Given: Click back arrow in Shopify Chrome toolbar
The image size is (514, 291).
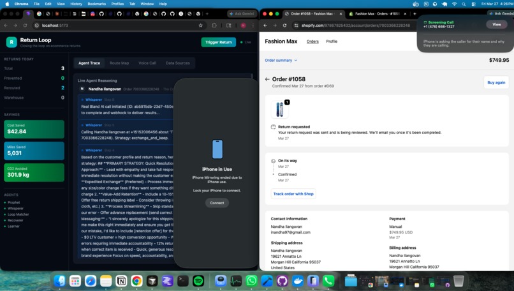Looking at the screenshot, I should point(265,26).
